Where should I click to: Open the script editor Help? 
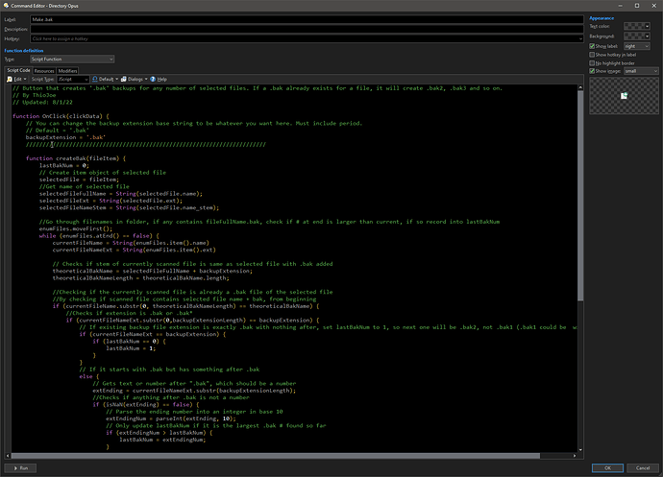[x=159, y=79]
